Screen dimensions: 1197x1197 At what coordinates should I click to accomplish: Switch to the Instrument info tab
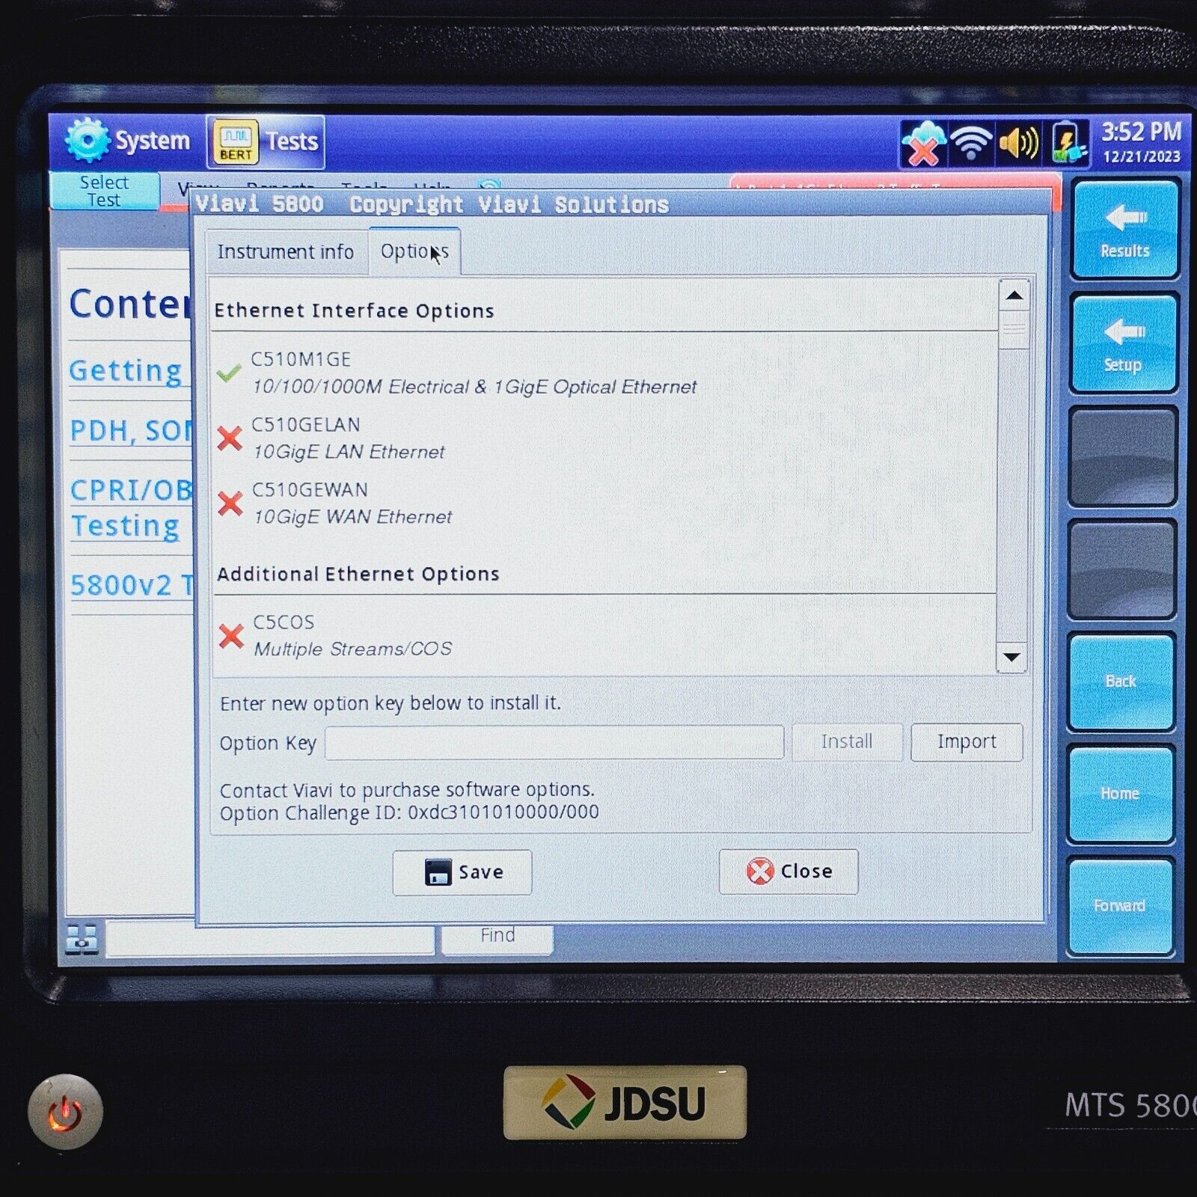point(285,252)
